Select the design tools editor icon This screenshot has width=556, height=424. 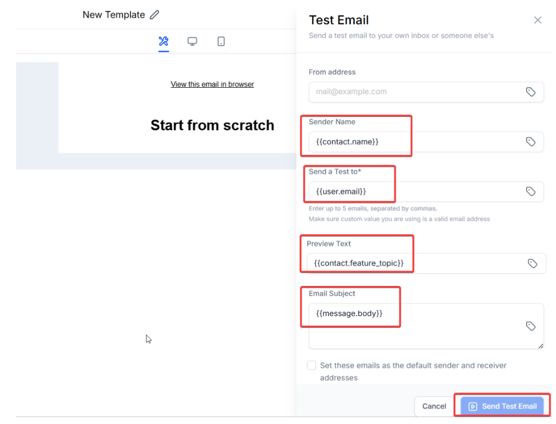click(x=163, y=42)
